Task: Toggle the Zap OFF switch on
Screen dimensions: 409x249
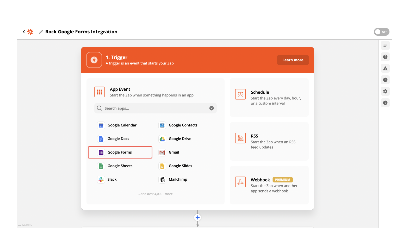Action: coord(381,32)
